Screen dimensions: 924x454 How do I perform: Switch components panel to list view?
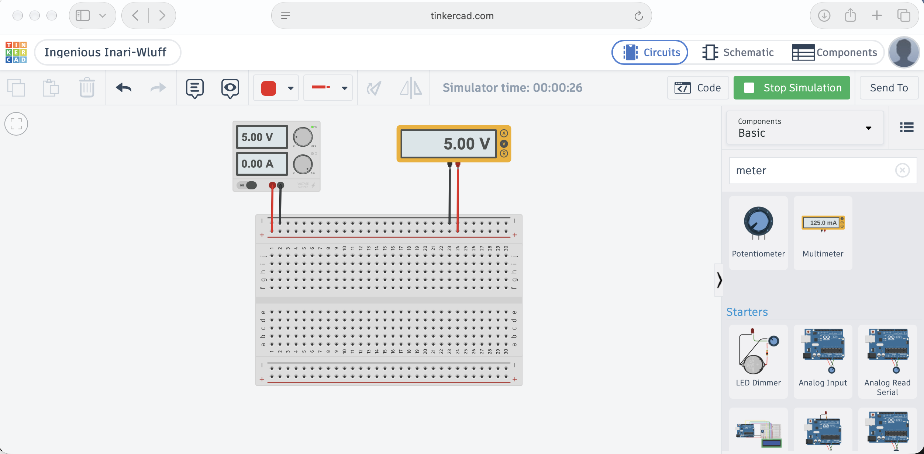pos(907,128)
